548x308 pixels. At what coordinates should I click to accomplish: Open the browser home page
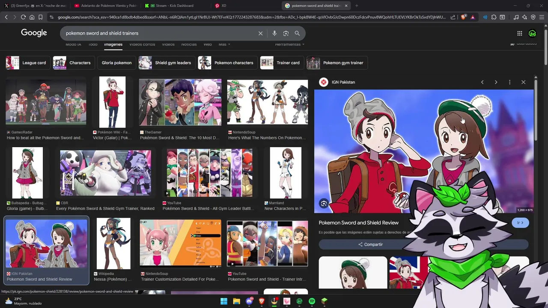[32, 17]
